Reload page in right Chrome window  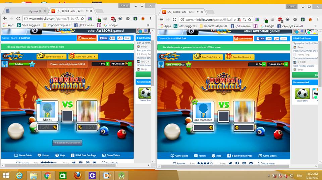(x=174, y=19)
